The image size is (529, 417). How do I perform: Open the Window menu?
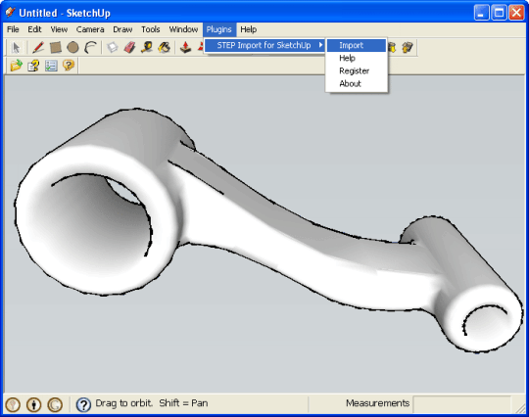183,29
